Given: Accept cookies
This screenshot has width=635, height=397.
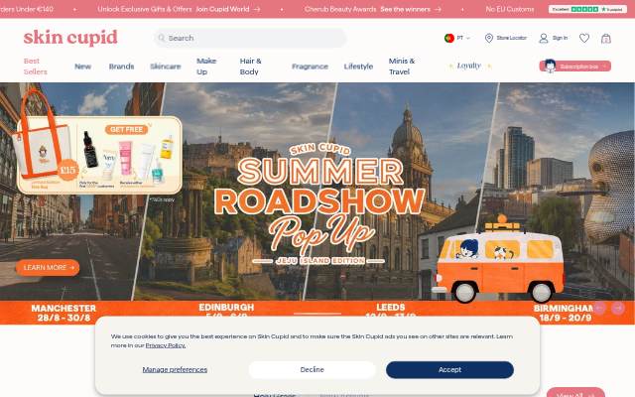Looking at the screenshot, I should [449, 370].
